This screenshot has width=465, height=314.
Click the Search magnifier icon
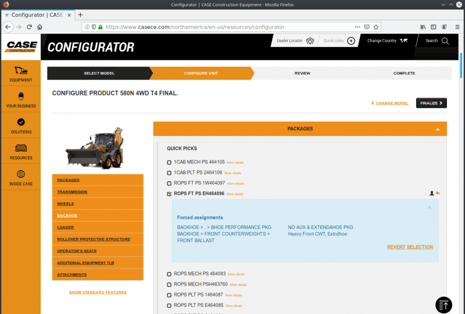tap(445, 41)
